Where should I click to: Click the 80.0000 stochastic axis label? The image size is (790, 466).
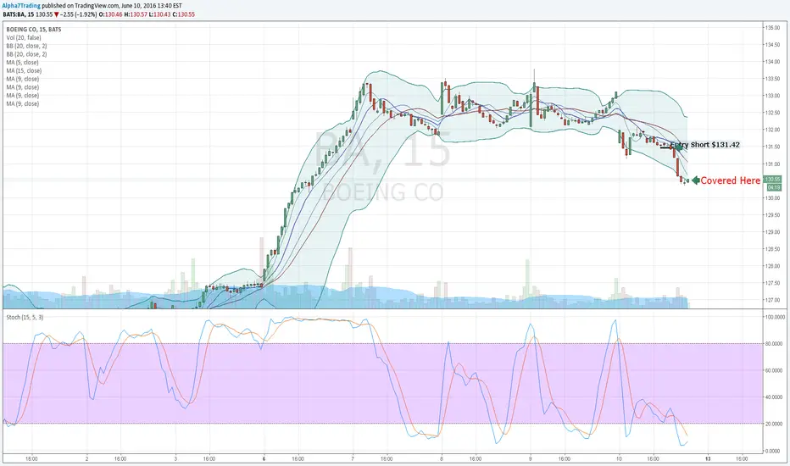click(x=775, y=344)
